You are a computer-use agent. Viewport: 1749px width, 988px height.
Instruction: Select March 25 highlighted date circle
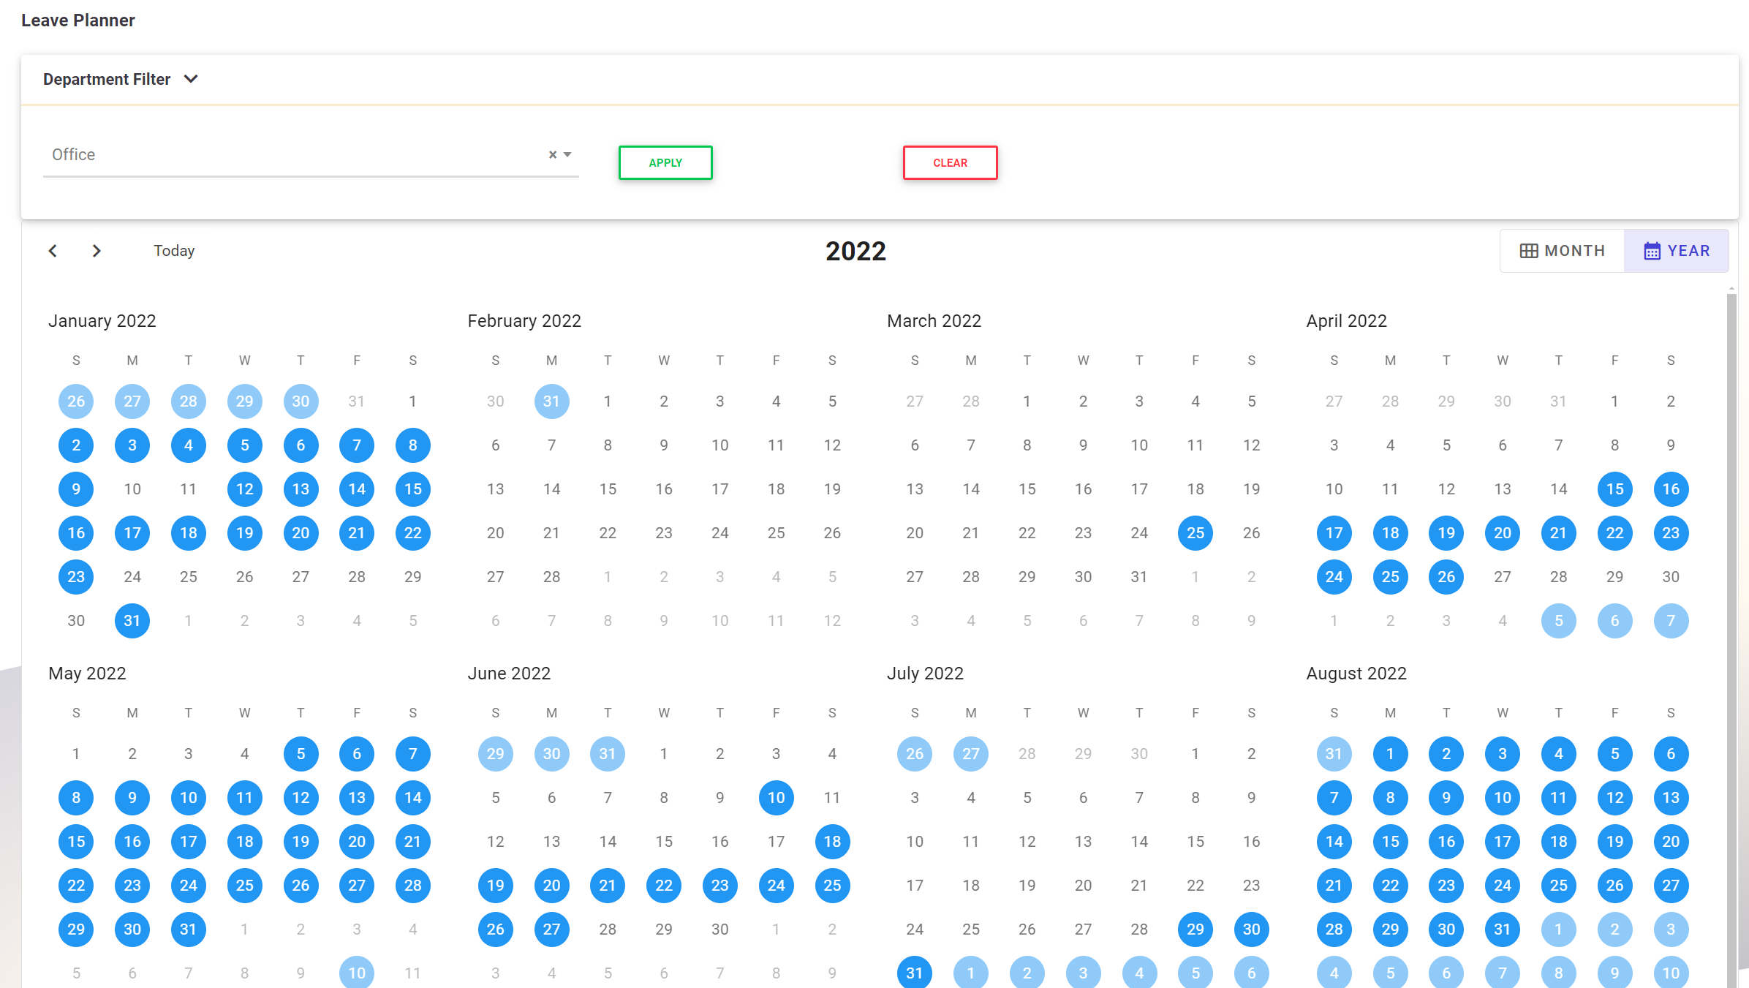pyautogui.click(x=1195, y=532)
